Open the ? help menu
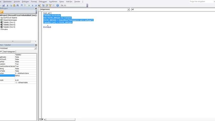Viewport: 215px width, 121px height. [x=83, y=2]
